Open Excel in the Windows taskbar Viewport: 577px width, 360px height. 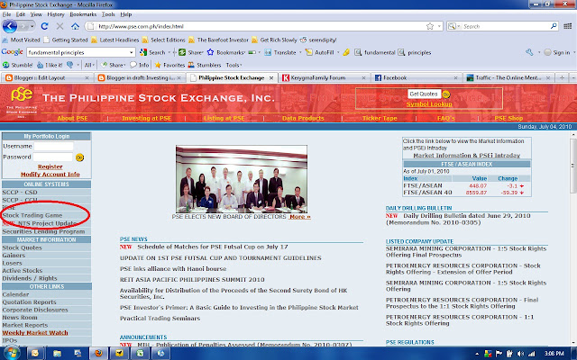click(x=140, y=354)
